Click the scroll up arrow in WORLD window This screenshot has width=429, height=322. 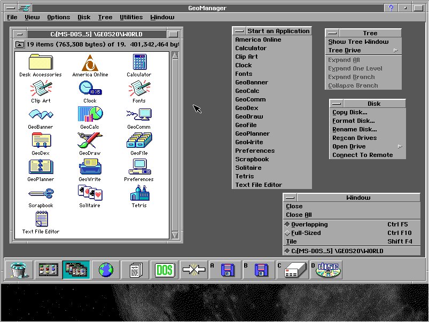pyautogui.click(x=175, y=56)
